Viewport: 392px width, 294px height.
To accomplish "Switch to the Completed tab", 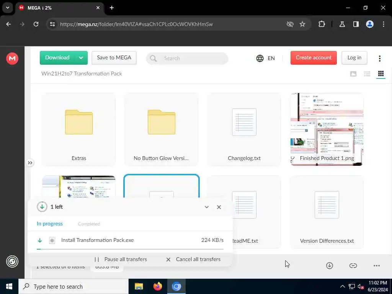I will [x=89, y=224].
